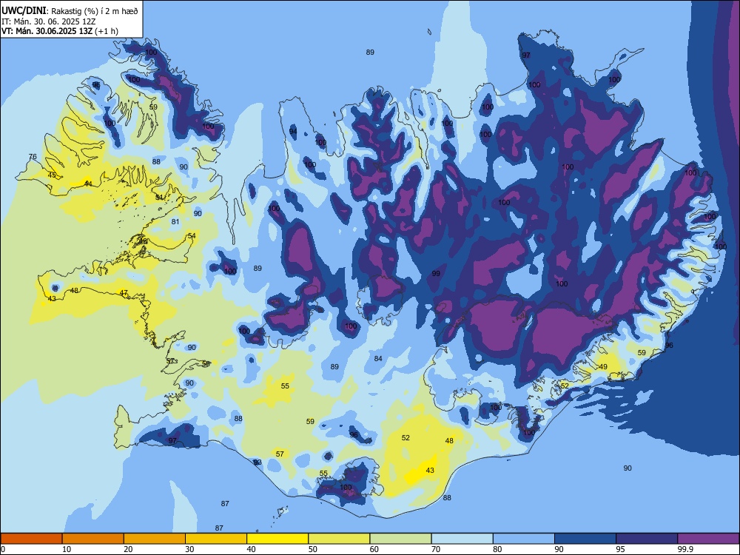The image size is (740, 555).
Task: Choose the pale blue 70–80 legend swatch
Action: point(462,539)
